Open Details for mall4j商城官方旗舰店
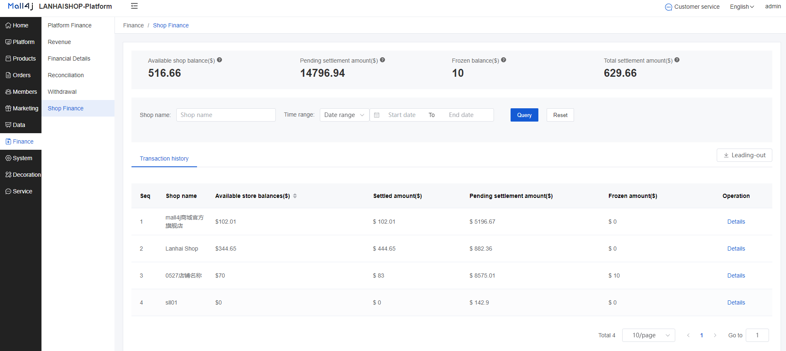 click(736, 222)
